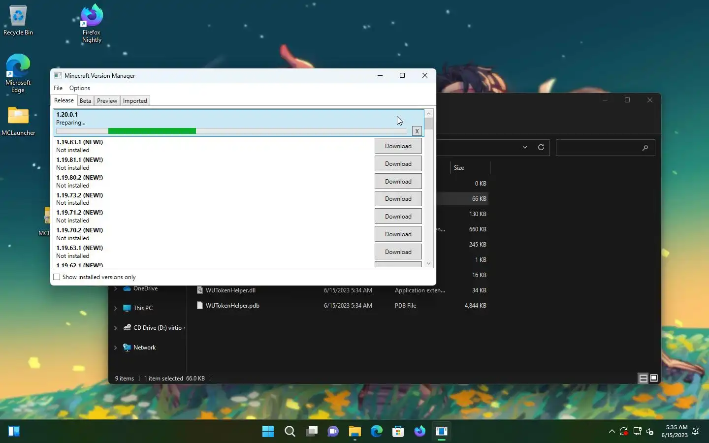Click the refresh icon in File Explorer

(x=541, y=147)
